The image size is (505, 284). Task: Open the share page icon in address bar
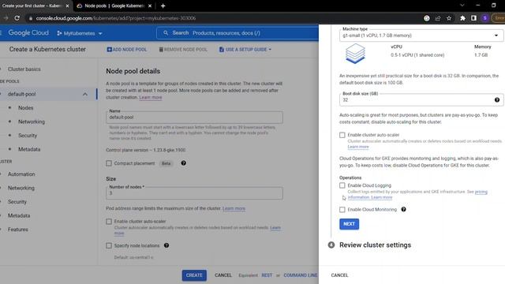point(438,18)
